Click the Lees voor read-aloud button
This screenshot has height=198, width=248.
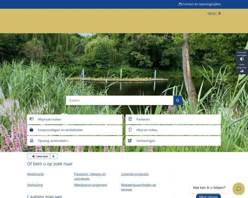point(39,156)
